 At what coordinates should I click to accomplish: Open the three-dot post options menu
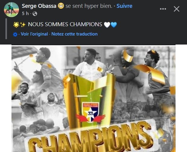tap(163, 9)
